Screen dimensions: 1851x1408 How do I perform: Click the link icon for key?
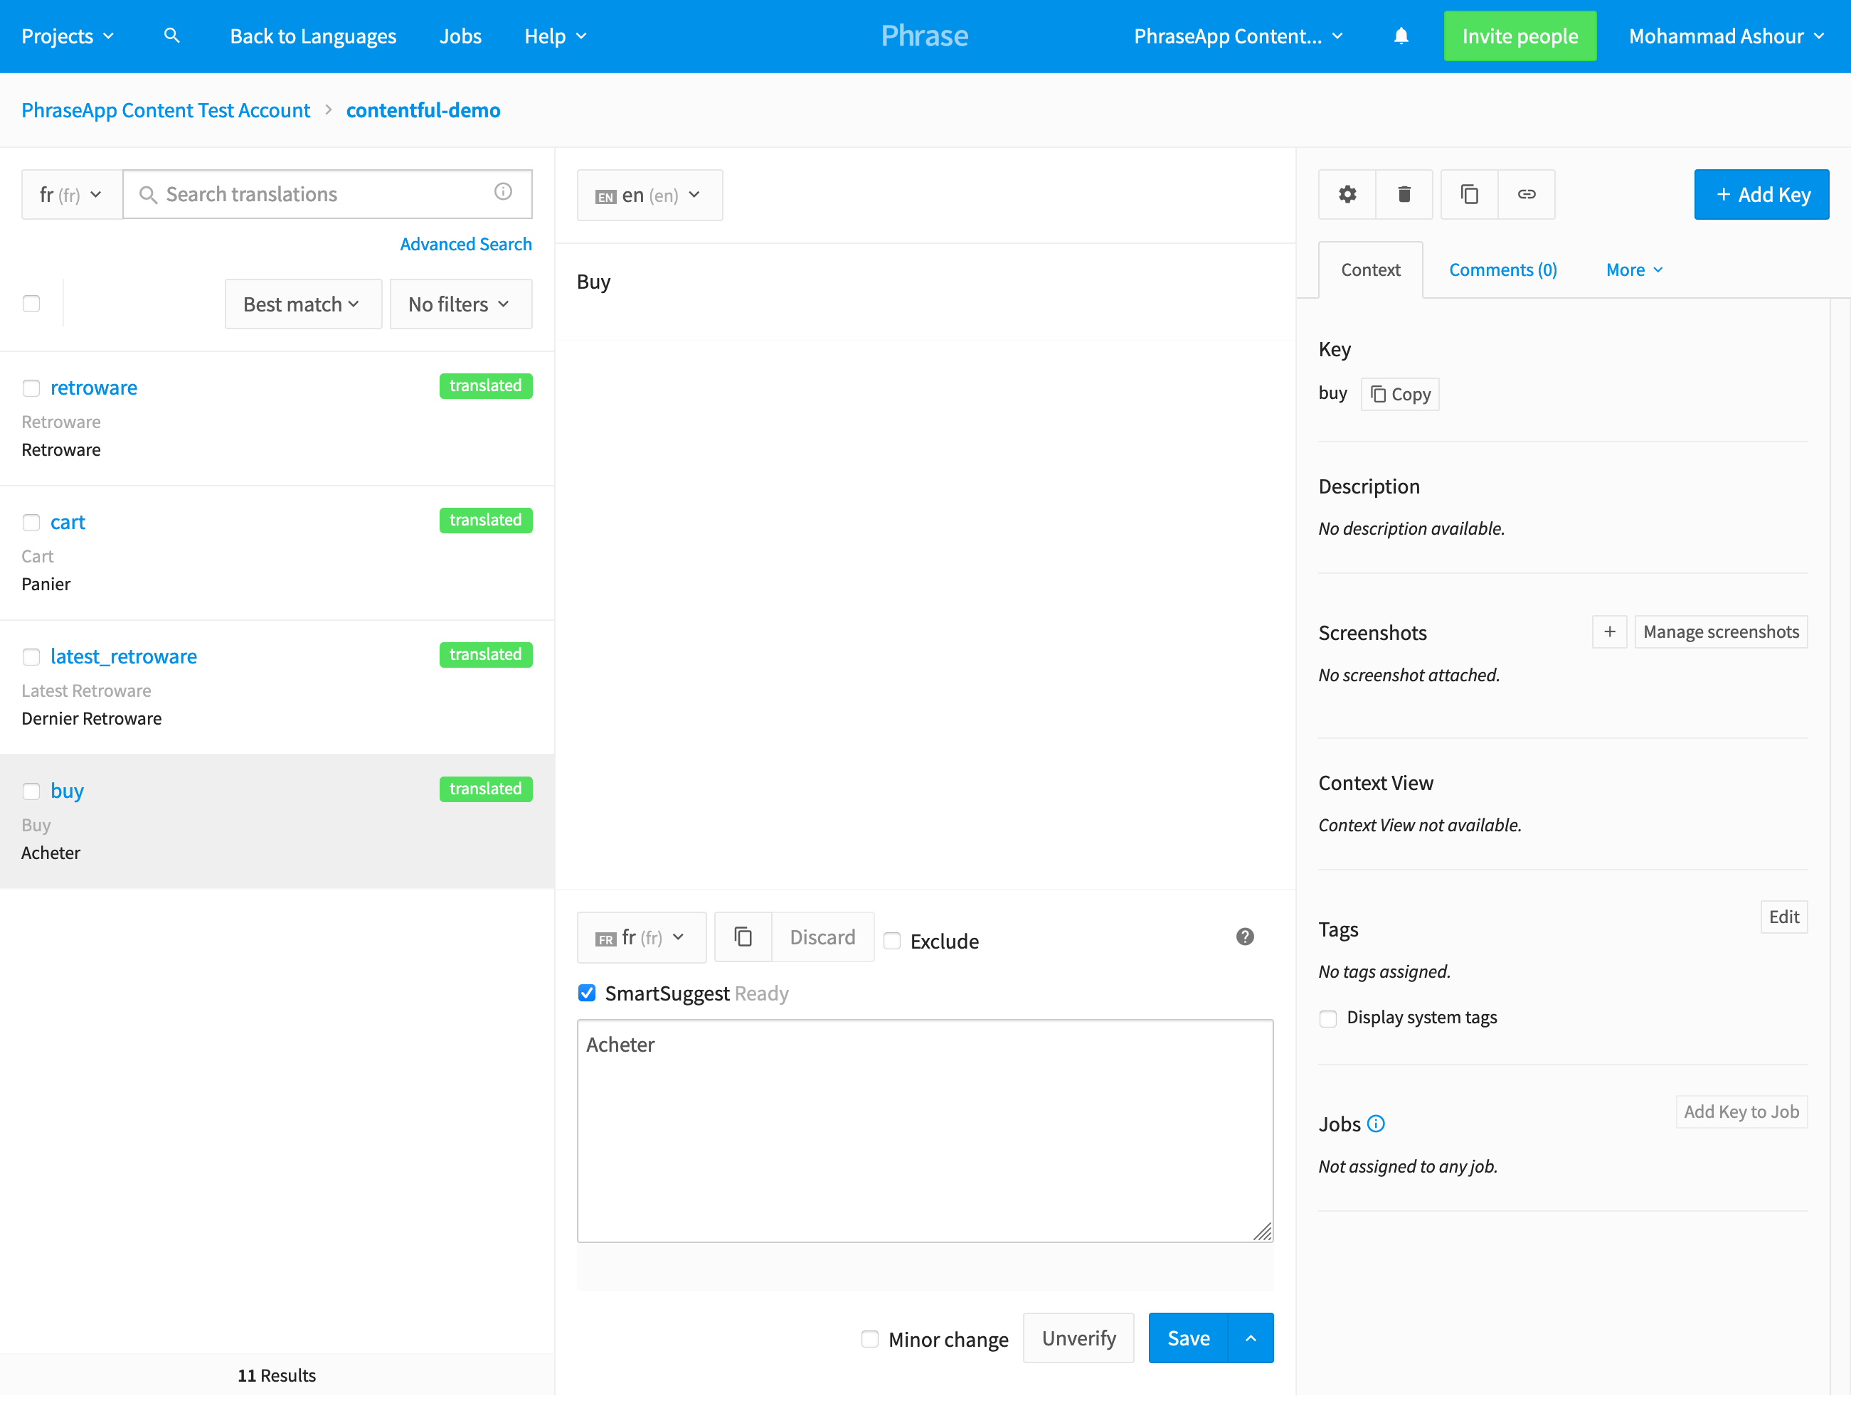(1527, 194)
